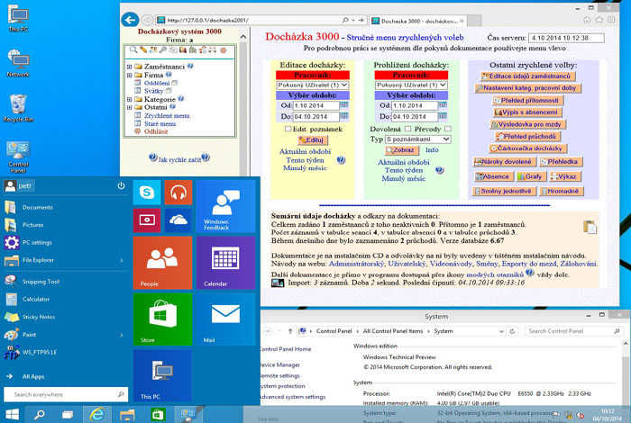Click help question mark in Editace docházky panel
This screenshot has width=631, height=423.
click(x=341, y=160)
